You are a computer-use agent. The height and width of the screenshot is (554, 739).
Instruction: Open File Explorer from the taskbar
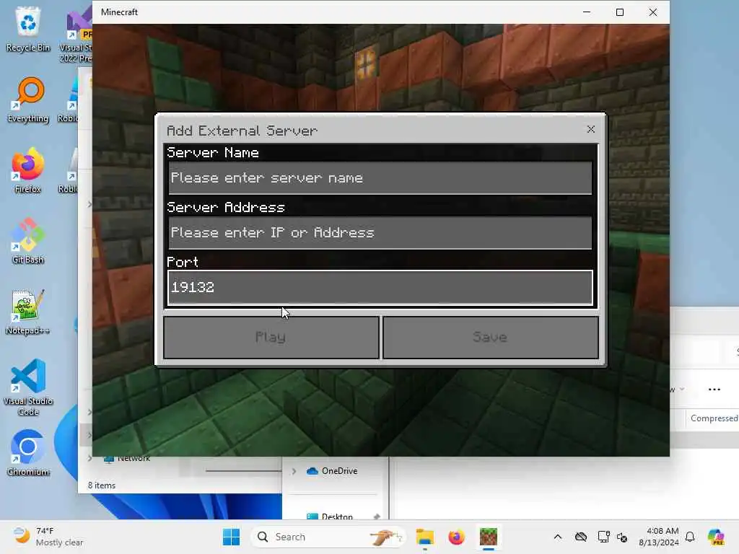[424, 537]
